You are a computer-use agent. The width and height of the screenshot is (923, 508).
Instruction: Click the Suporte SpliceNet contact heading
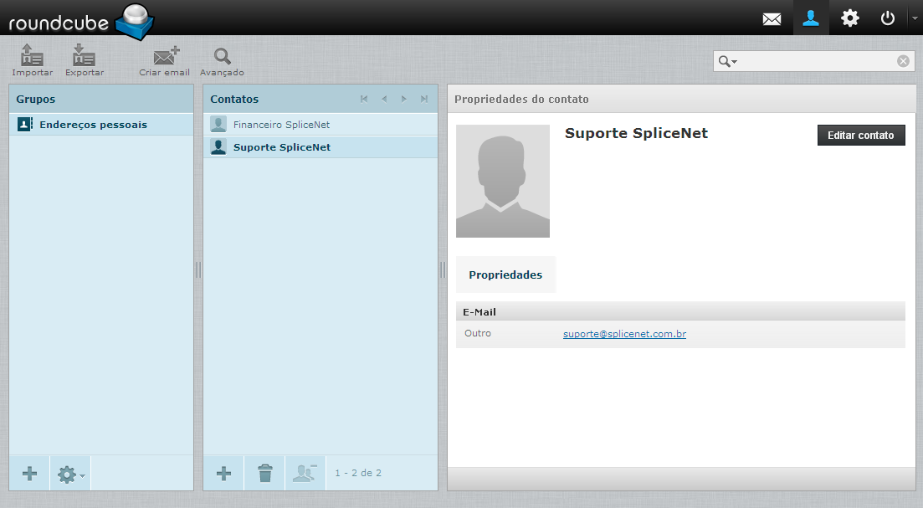tap(636, 134)
